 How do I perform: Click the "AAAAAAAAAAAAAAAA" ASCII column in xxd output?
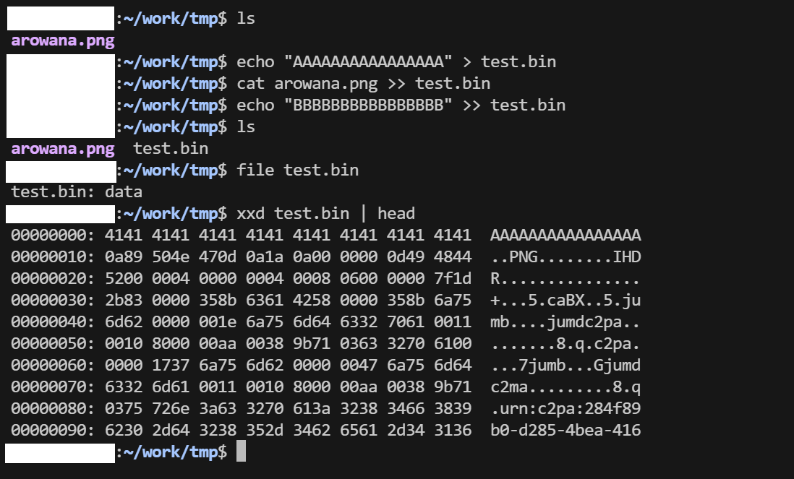565,236
